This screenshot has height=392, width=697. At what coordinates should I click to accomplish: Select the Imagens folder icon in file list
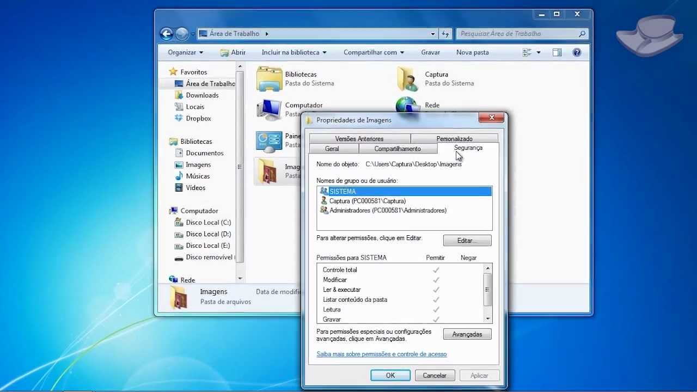click(x=268, y=171)
